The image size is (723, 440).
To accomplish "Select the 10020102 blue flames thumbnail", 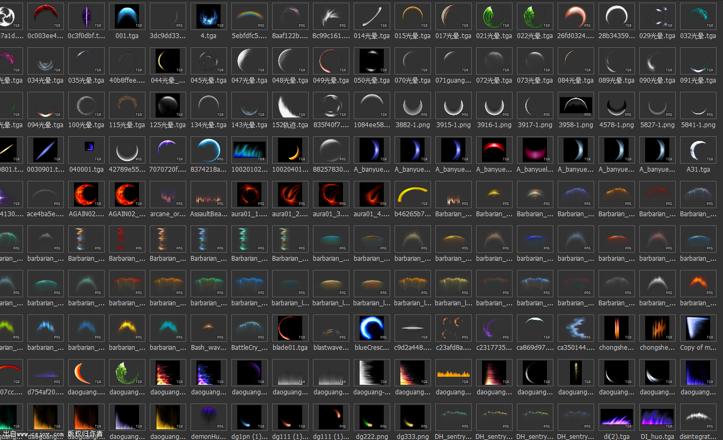I will coord(250,150).
